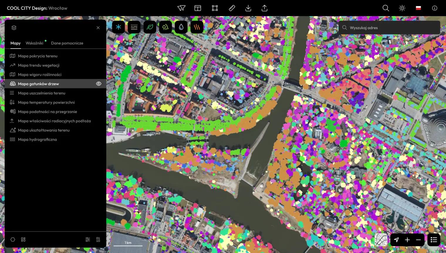
Task: Open the legend list button
Action: [x=434, y=240]
